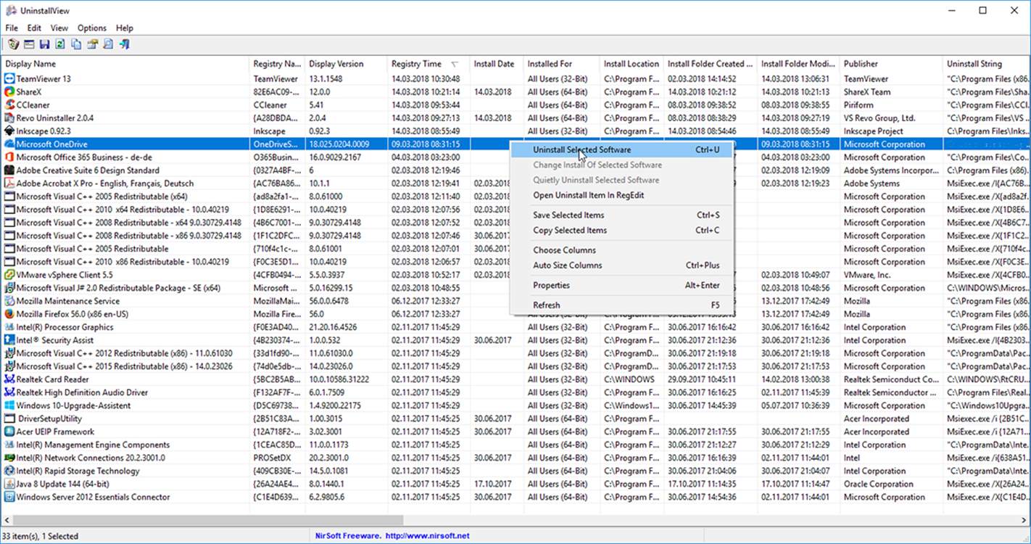The image size is (1031, 544).
Task: Click the Exit toolbar icon with arrow
Action: [124, 44]
